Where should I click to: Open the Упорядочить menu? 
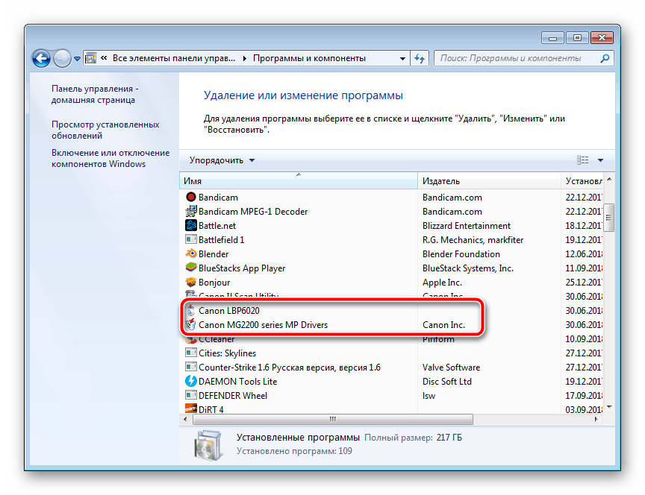pos(222,160)
